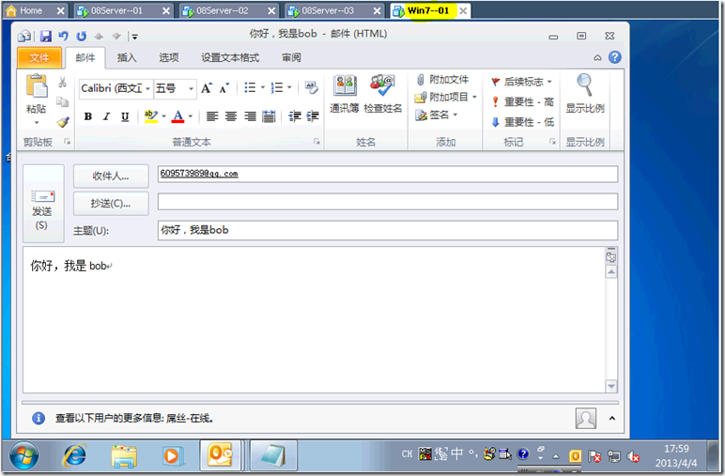Center-align the text

click(x=231, y=116)
